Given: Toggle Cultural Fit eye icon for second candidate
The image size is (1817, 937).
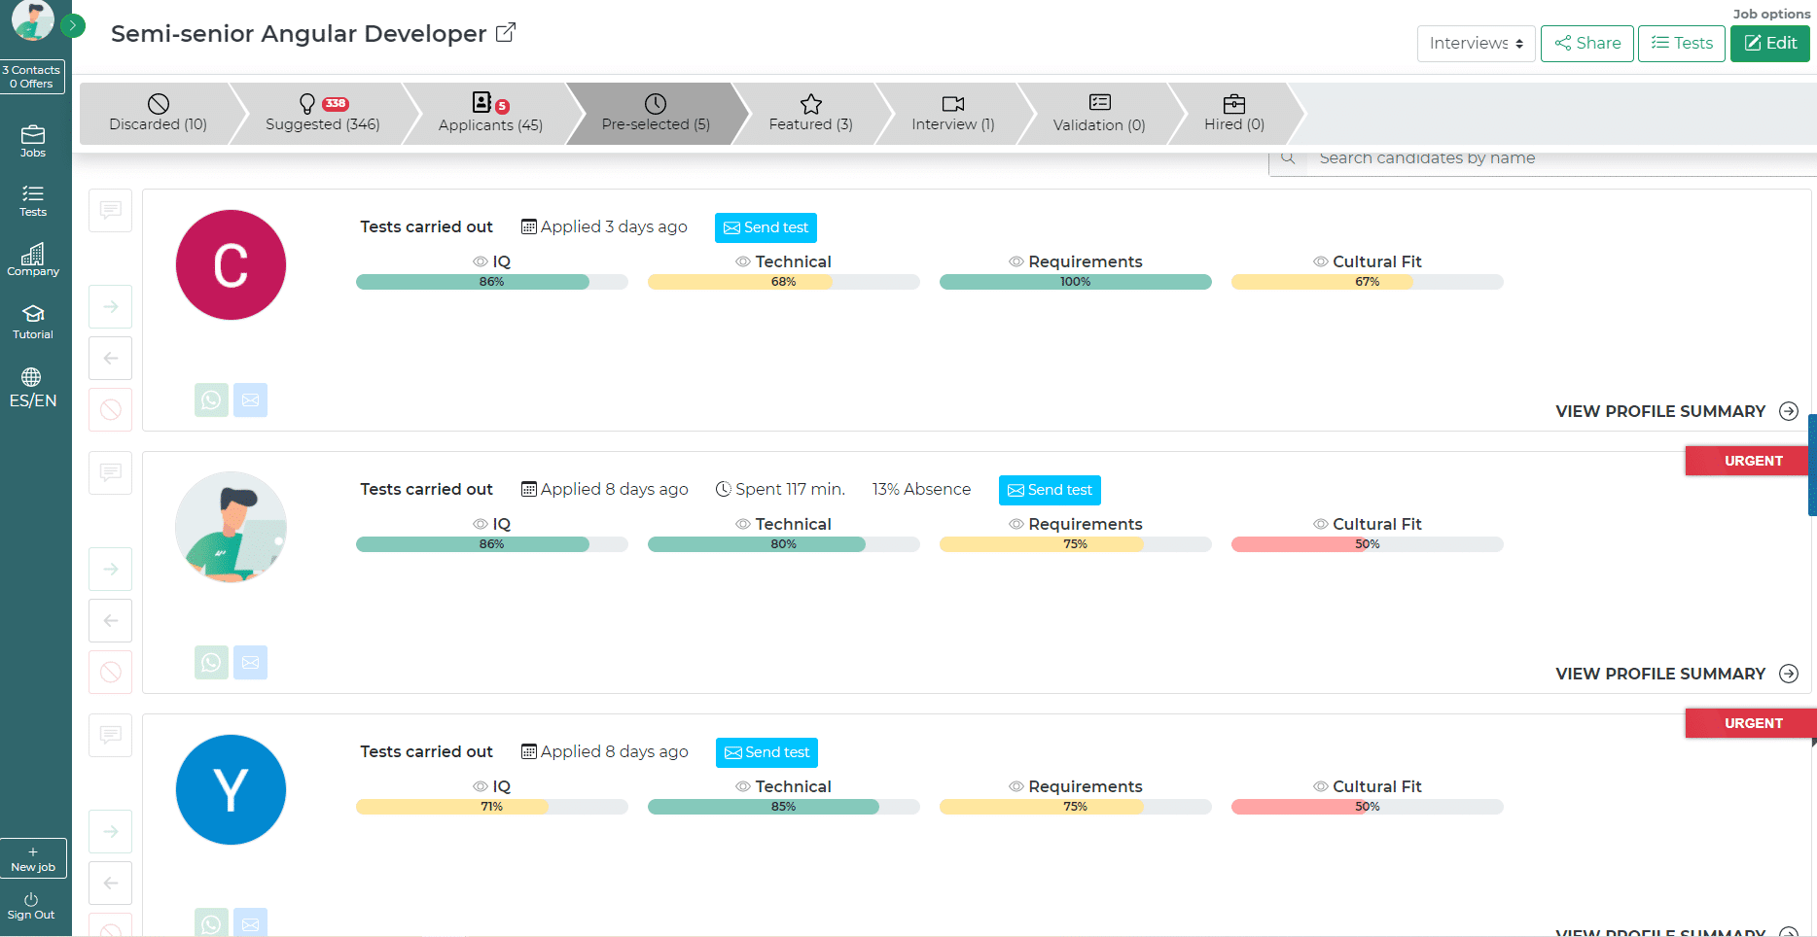Looking at the screenshot, I should click(x=1321, y=524).
